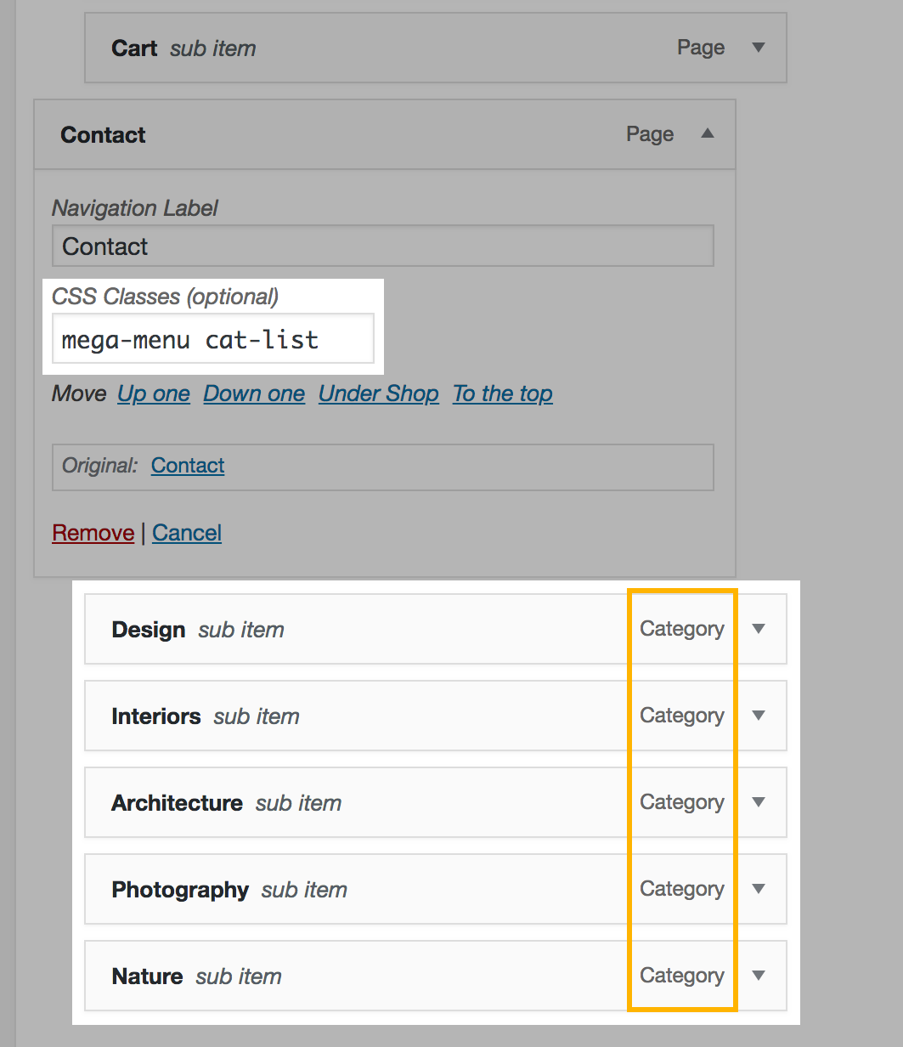903x1047 pixels.
Task: Click the To the top link
Action: [502, 394]
